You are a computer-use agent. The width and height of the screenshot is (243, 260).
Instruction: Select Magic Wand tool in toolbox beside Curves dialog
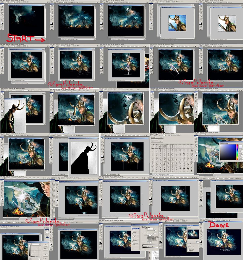point(52,228)
